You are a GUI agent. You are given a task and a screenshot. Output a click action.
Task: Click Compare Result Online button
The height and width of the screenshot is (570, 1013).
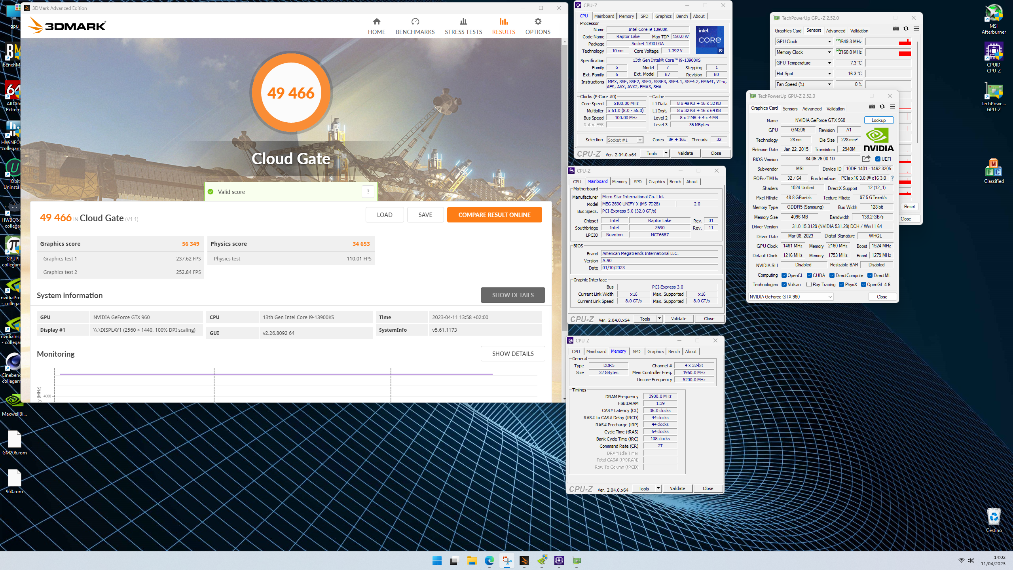[x=494, y=215]
